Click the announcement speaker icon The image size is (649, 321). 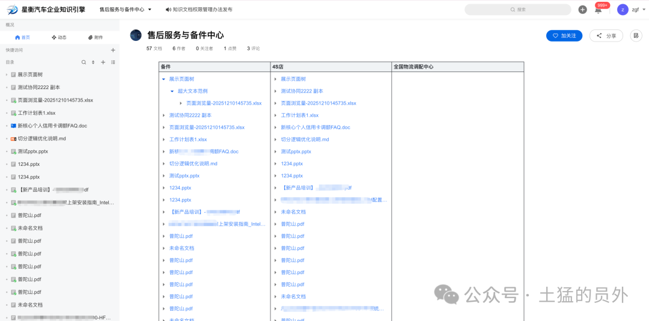tap(168, 9)
